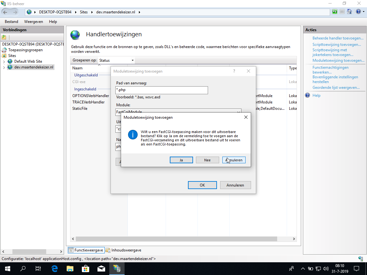Click Bovenliggende instellingen herstellen link
This screenshot has height=275, width=367.
pyautogui.click(x=335, y=79)
